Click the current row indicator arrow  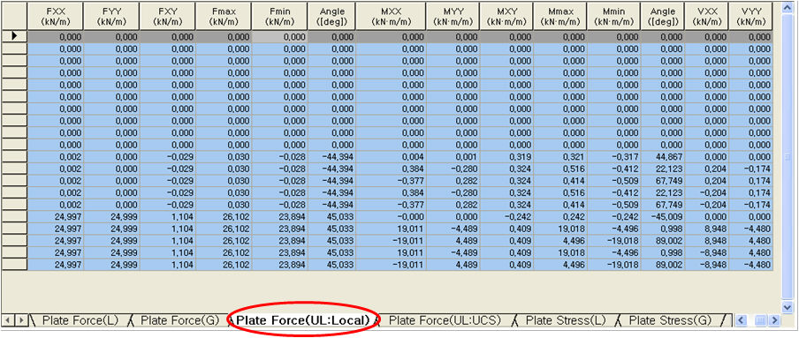14,36
